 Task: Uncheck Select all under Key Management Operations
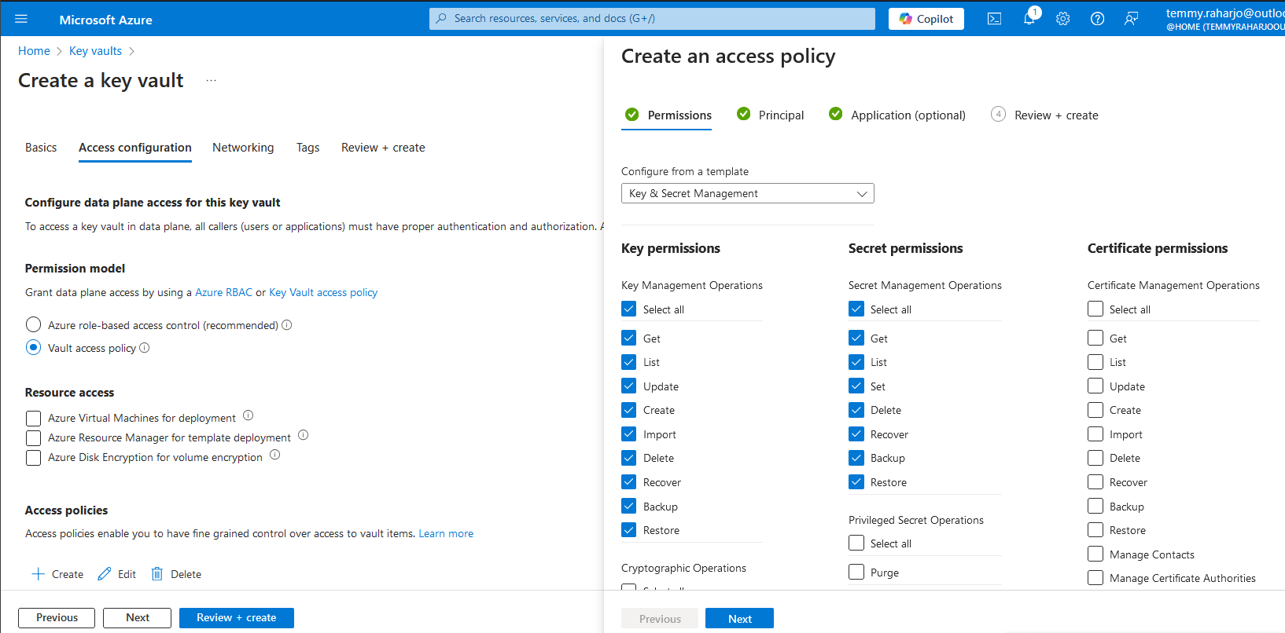click(x=629, y=309)
